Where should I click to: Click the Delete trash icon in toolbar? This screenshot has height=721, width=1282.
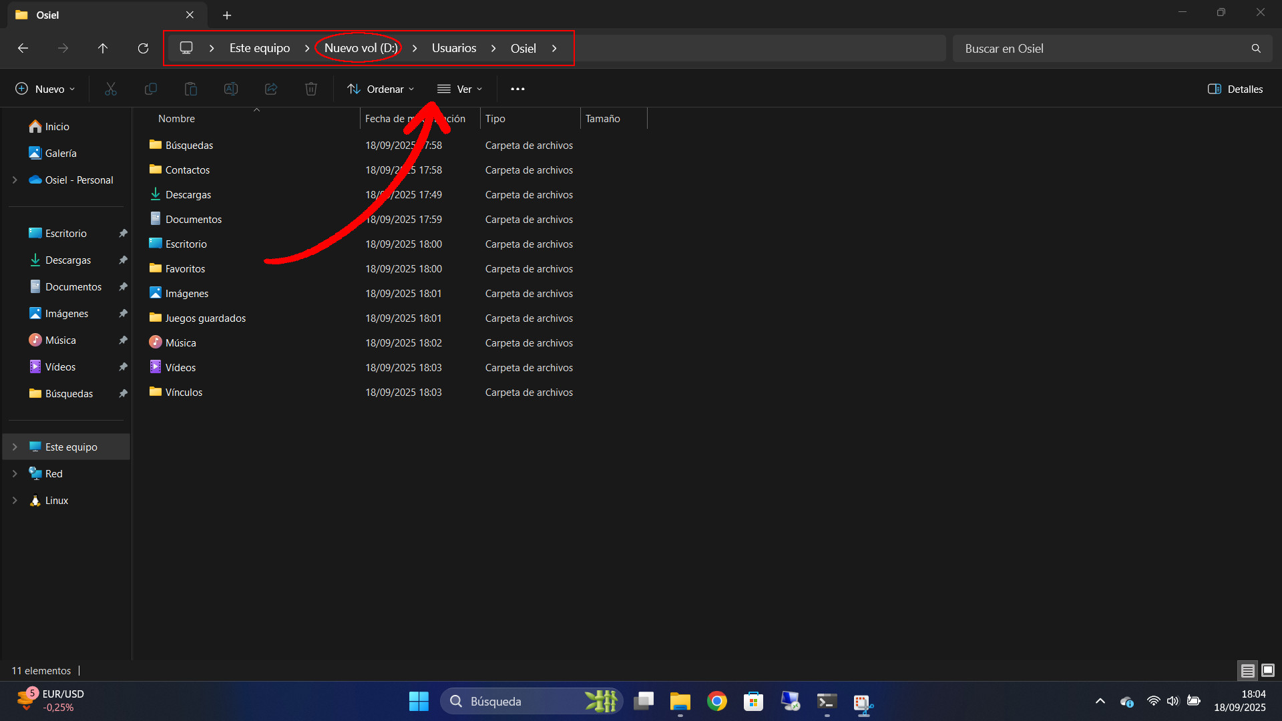(311, 89)
